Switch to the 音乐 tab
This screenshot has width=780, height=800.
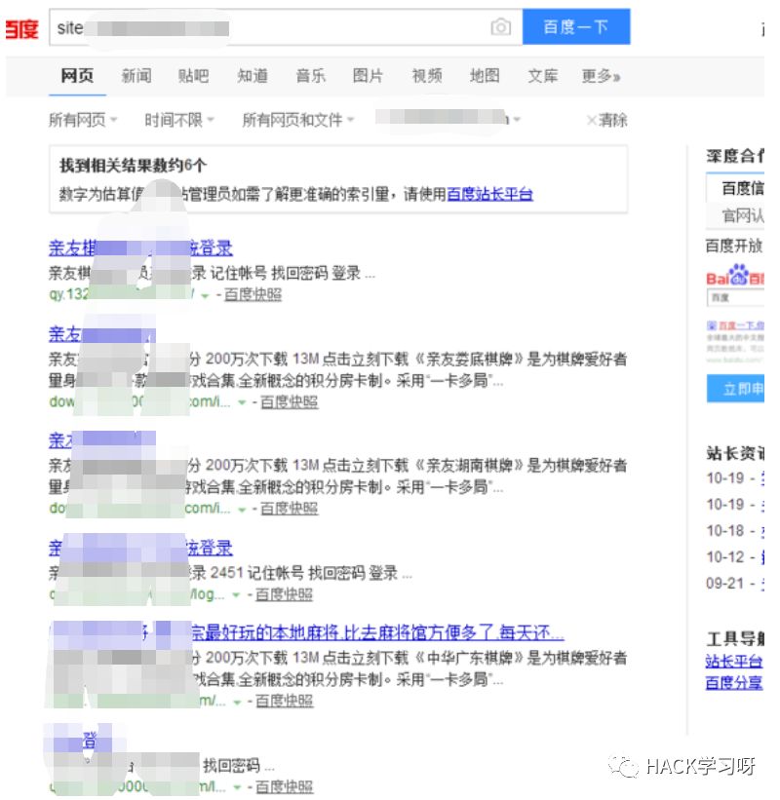pos(310,75)
